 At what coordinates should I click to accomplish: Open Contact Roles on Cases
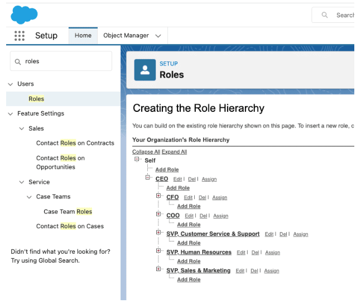[x=70, y=226]
